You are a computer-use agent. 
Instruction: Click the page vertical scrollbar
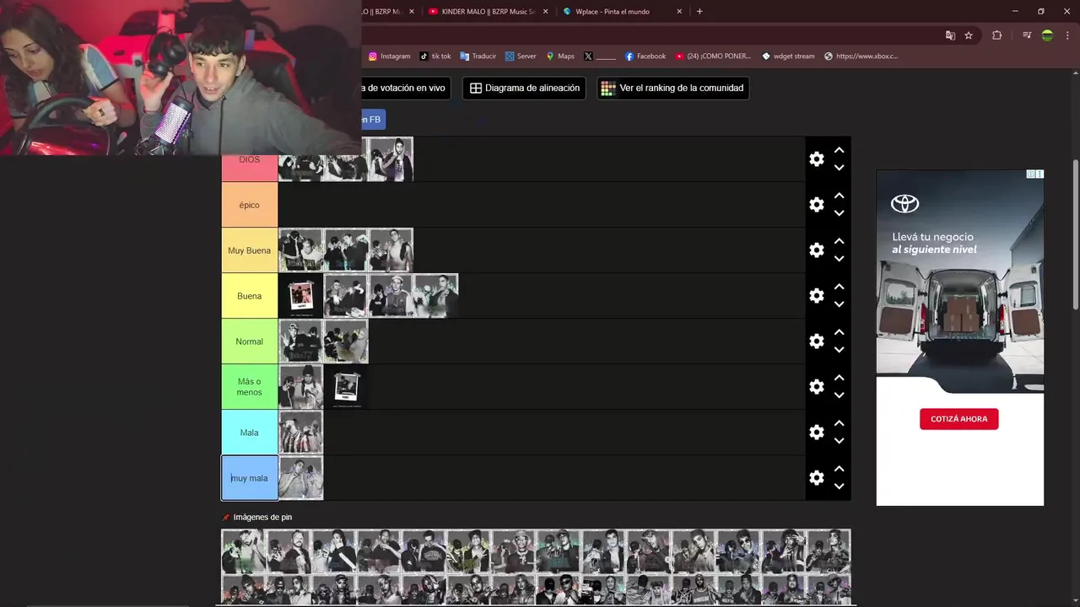1075,234
